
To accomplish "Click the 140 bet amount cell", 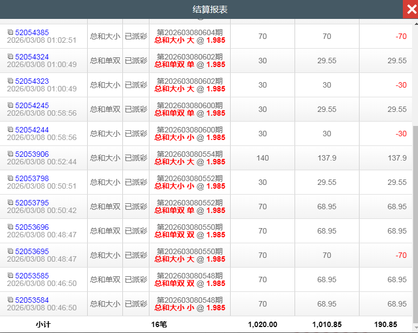I will (263, 158).
